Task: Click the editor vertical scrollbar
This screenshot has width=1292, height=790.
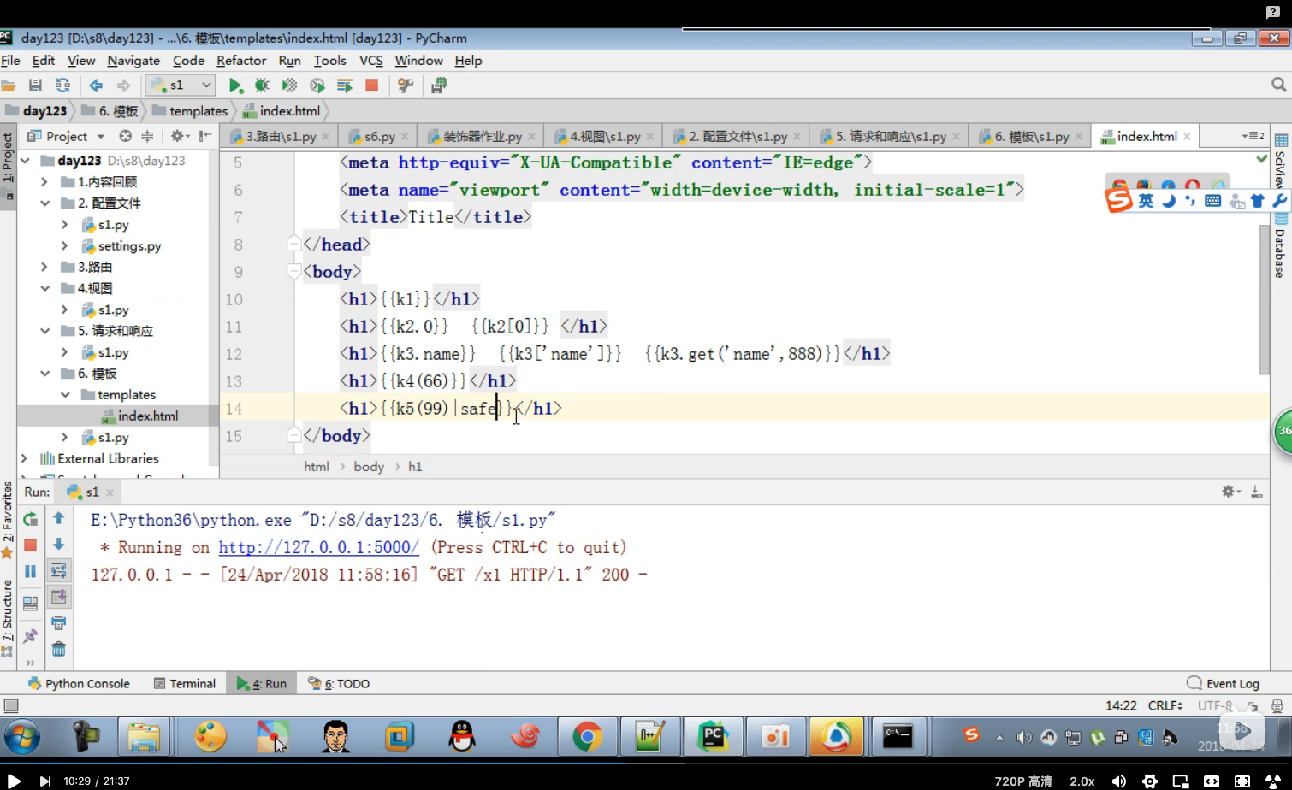Action: pyautogui.click(x=1264, y=299)
